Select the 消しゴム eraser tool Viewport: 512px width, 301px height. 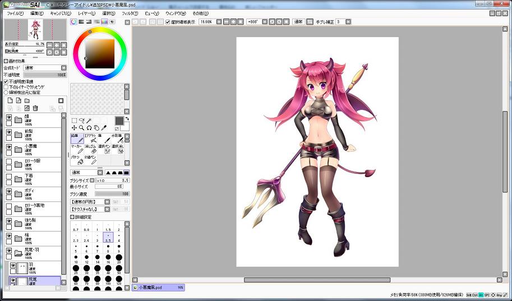[x=90, y=149]
